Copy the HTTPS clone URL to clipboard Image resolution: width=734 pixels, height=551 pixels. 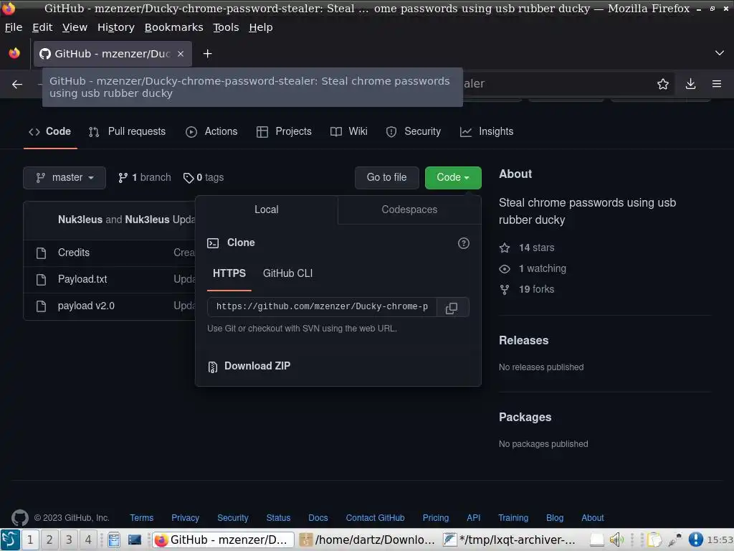tap(452, 308)
